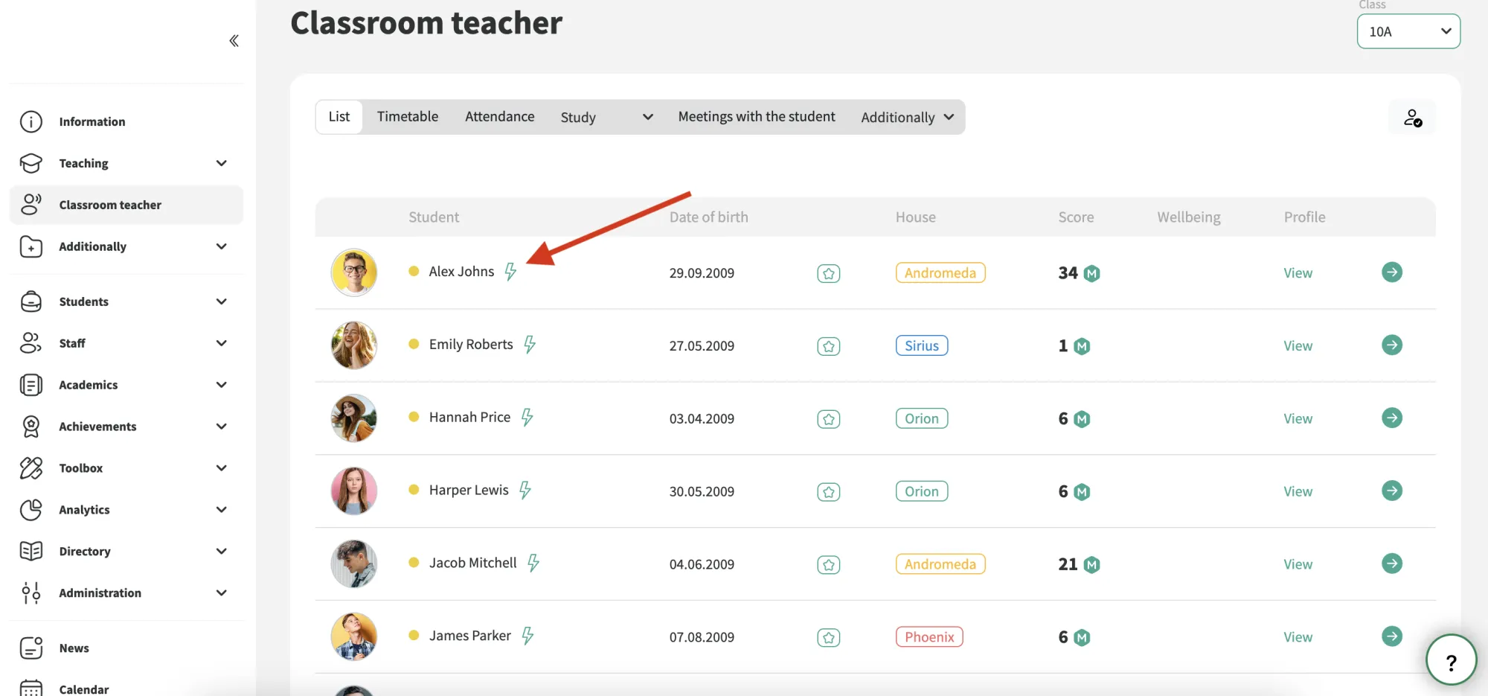Screen dimensions: 1488x696
Task: Expand the Administration sidebar section
Action: pyautogui.click(x=126, y=593)
